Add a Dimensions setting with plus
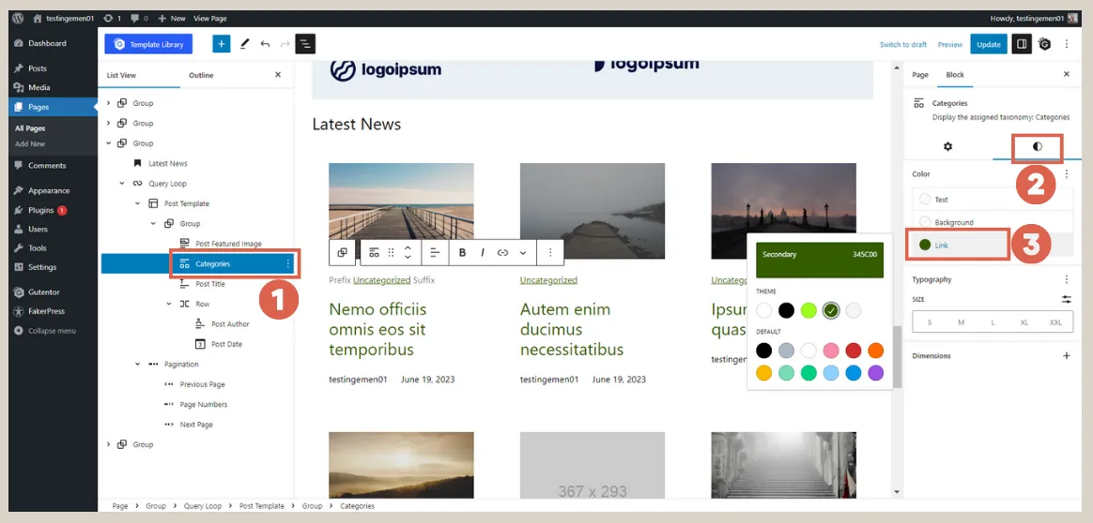This screenshot has height=523, width=1093. (1066, 355)
